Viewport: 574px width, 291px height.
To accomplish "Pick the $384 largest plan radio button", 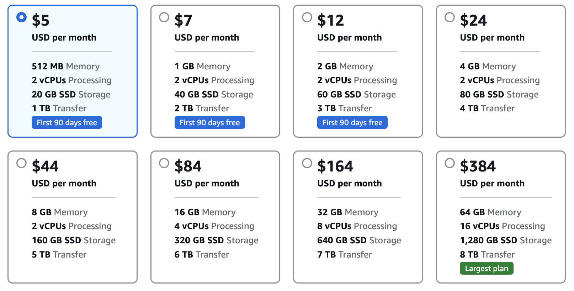I will click(x=450, y=163).
